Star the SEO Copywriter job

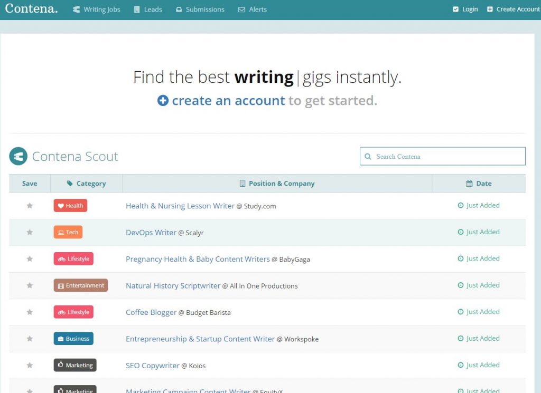point(30,365)
